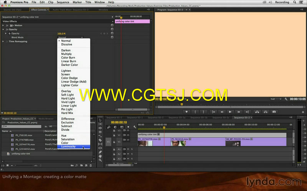Toggle Opacity animation stopwatch
The height and width of the screenshot is (191, 307).
coord(9,33)
